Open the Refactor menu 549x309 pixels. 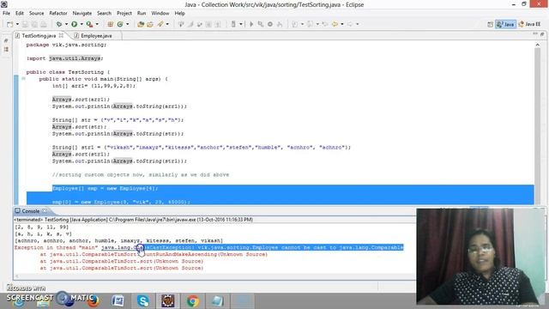tap(58, 14)
